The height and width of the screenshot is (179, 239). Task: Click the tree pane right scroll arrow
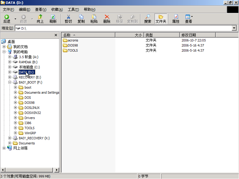pyautogui.click(x=57, y=170)
